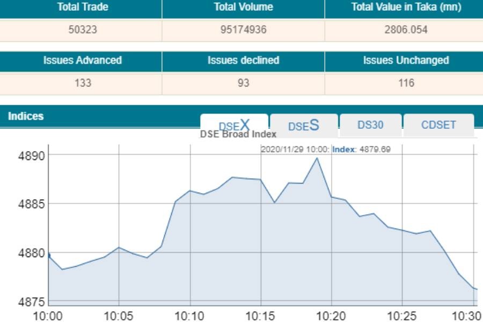The width and height of the screenshot is (483, 322).
Task: Switch to the DSEX index tab
Action: [234, 125]
